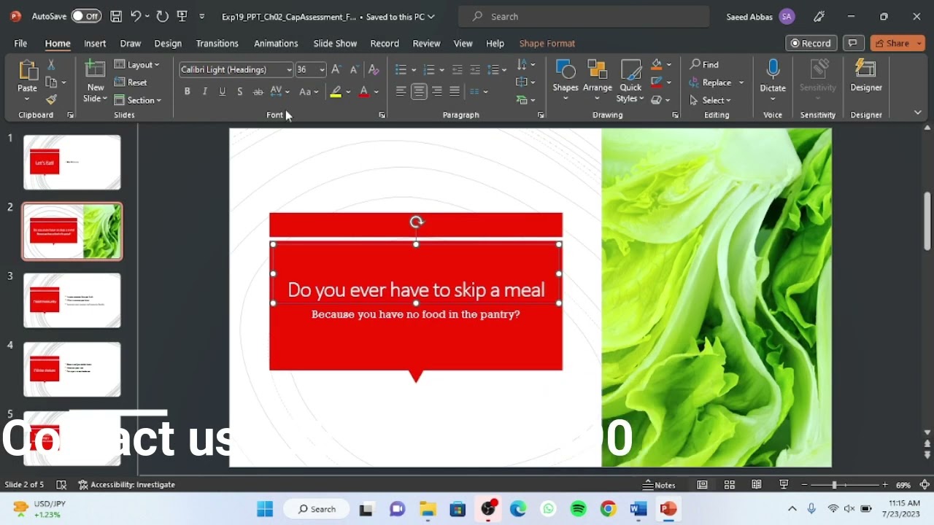Image resolution: width=934 pixels, height=525 pixels.
Task: Click the yellow text highlight color
Action: (336, 92)
